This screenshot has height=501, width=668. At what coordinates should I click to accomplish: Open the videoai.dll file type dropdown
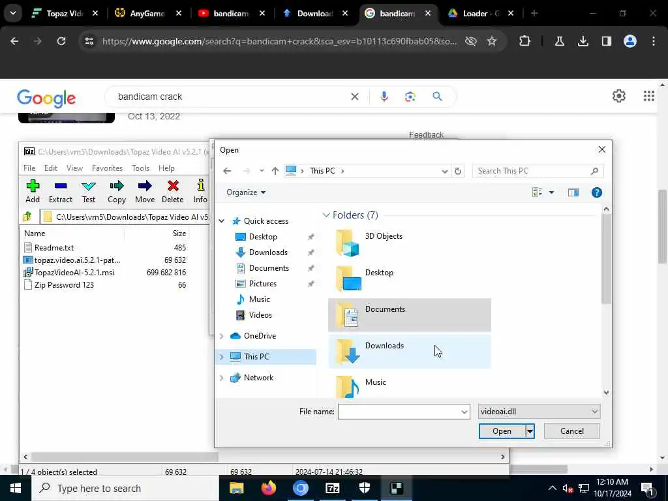point(539,412)
